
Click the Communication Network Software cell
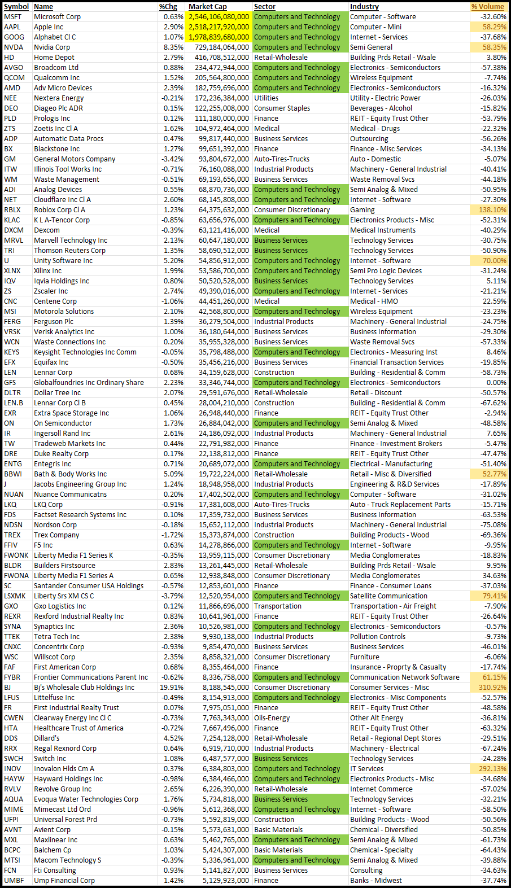405,677
